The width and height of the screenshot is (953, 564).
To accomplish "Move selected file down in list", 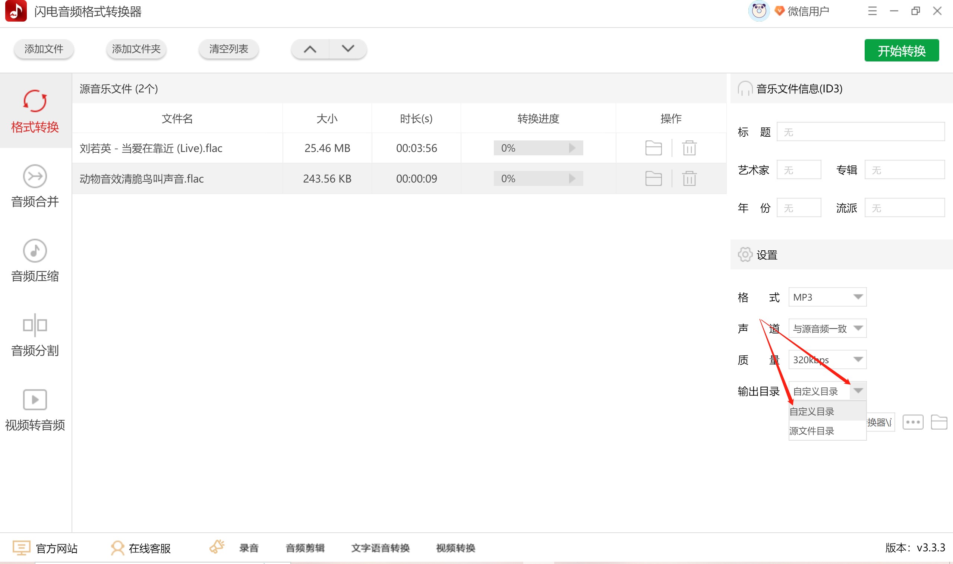I will click(x=348, y=49).
